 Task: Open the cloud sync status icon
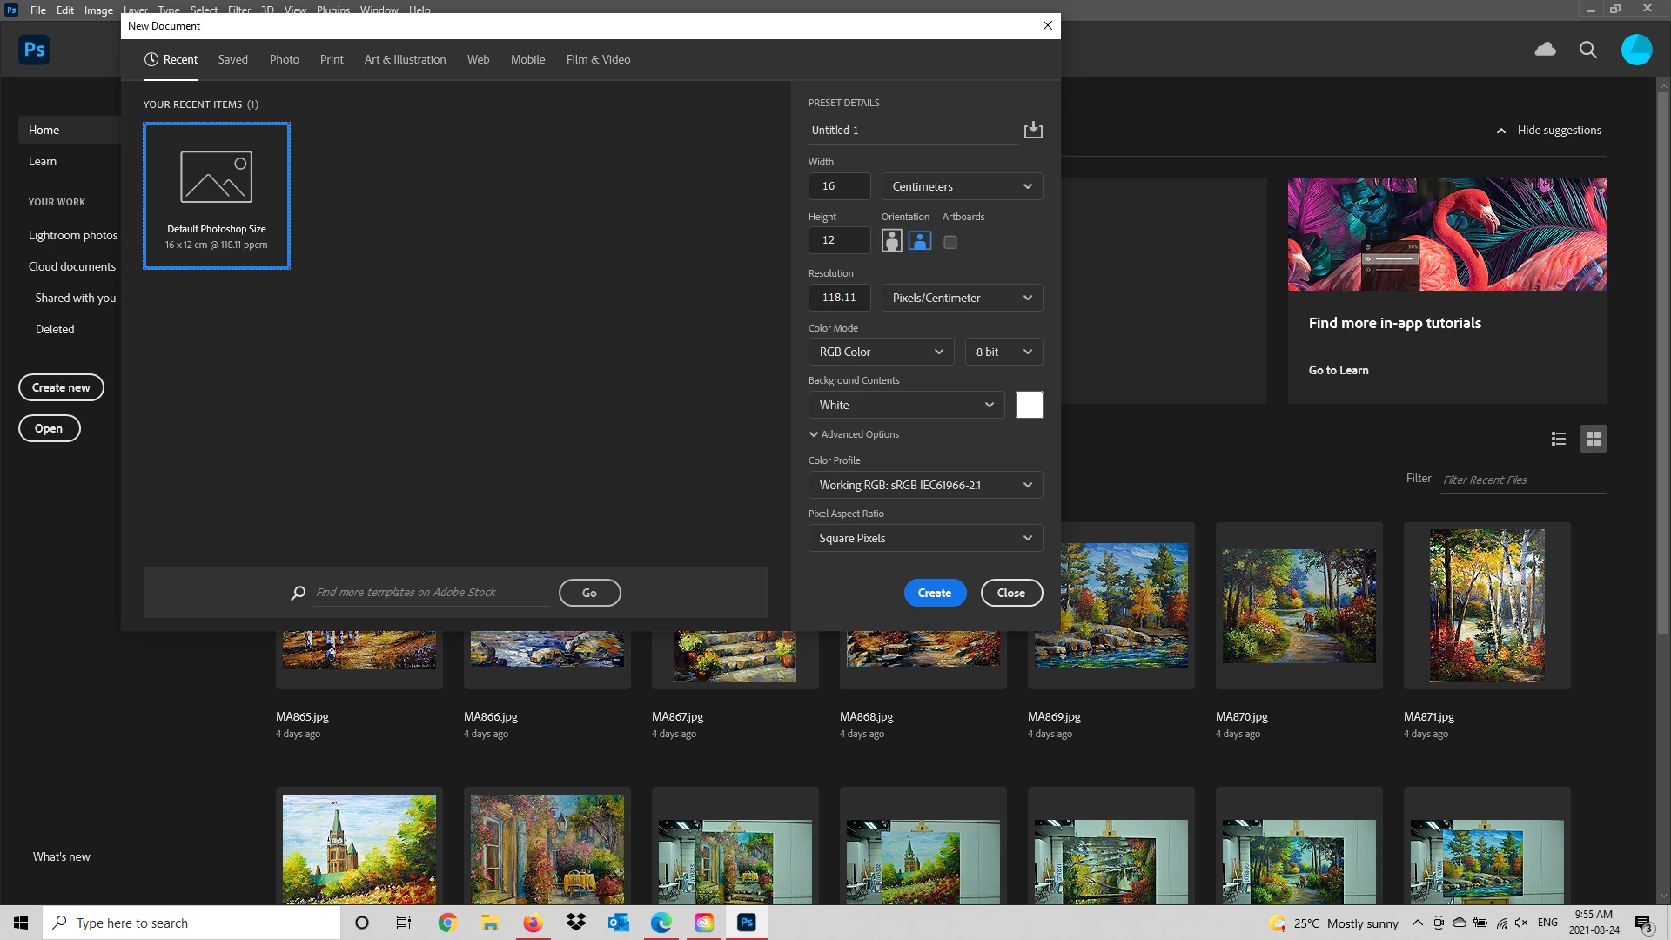click(x=1545, y=50)
